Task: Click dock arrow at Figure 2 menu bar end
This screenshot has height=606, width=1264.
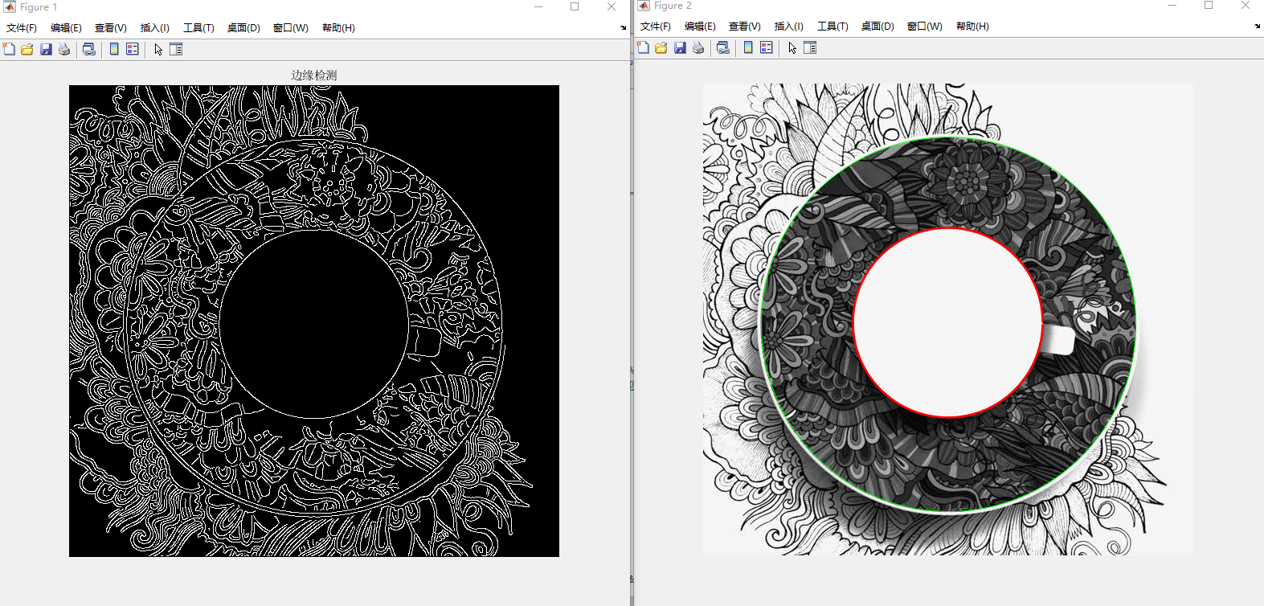Action: tap(1258, 26)
